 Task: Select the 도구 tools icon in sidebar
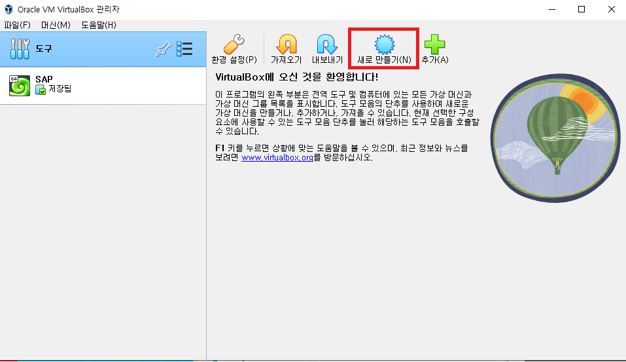pos(20,48)
